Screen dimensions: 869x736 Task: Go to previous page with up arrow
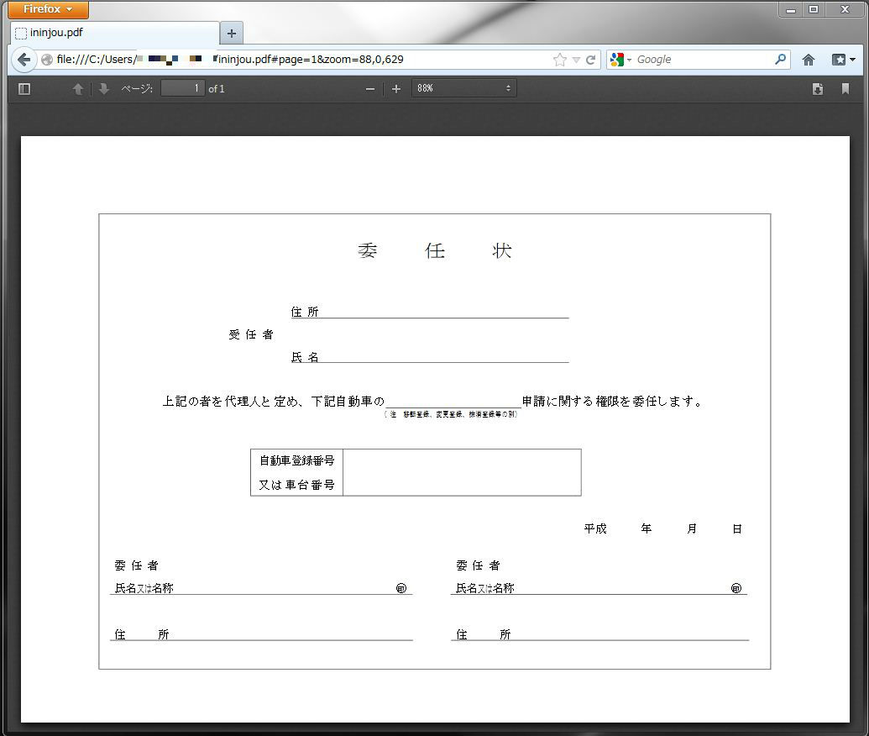click(x=78, y=89)
